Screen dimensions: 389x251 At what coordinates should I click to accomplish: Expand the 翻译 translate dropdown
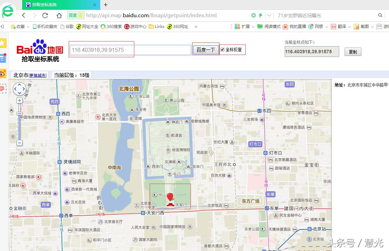(349, 27)
